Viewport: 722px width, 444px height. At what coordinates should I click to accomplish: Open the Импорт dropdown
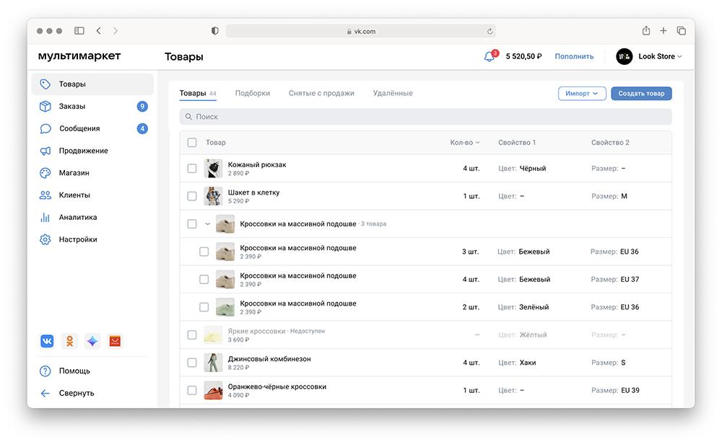click(582, 94)
